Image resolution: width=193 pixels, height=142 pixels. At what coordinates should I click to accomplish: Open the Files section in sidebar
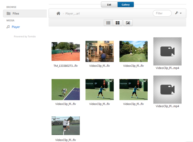point(16,13)
